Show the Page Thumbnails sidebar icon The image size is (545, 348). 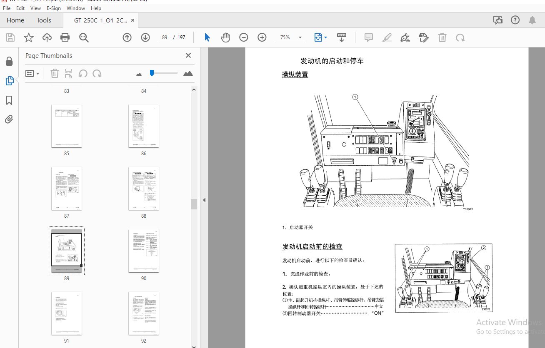(x=9, y=81)
